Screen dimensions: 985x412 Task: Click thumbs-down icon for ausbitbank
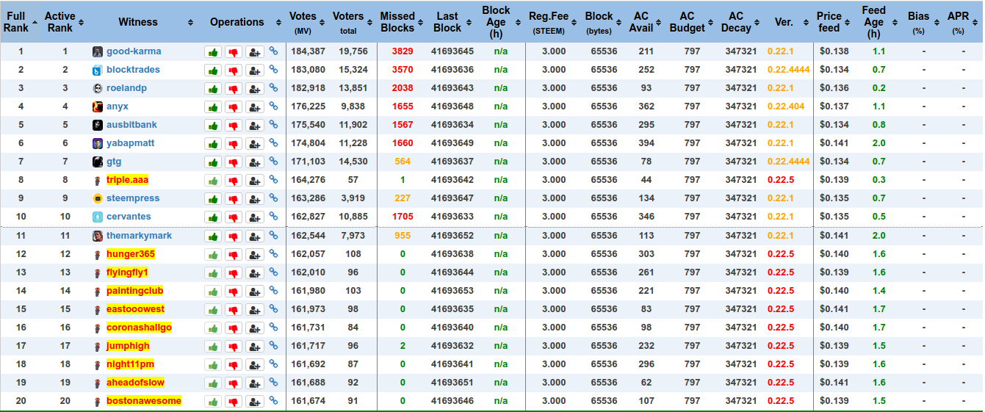[x=234, y=126]
